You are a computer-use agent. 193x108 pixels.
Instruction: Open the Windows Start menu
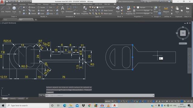3,105
